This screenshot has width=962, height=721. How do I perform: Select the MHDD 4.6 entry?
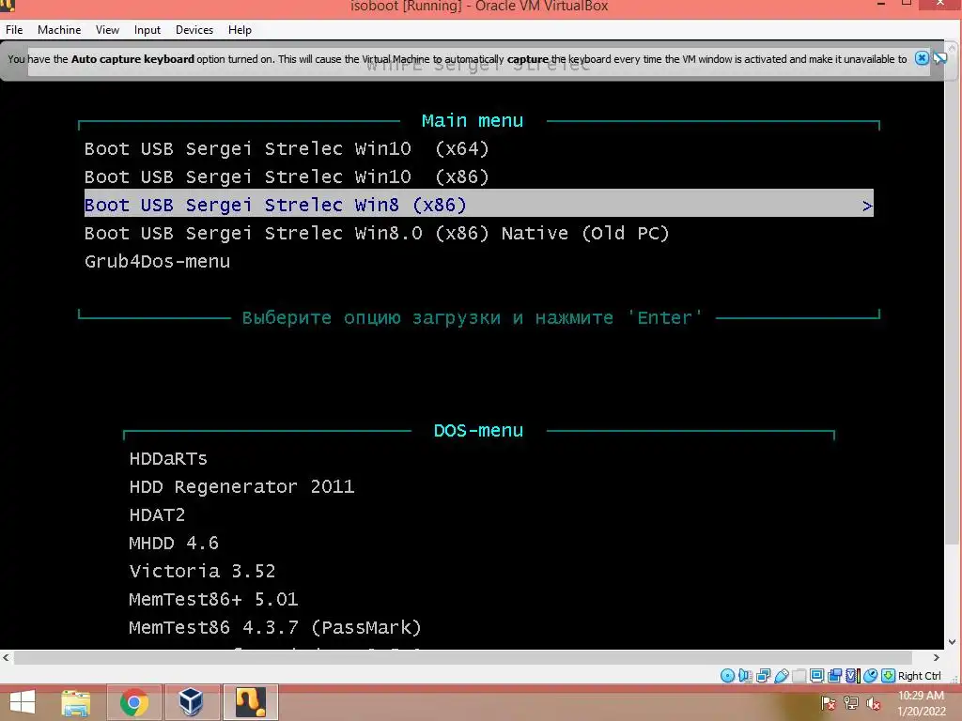point(174,544)
